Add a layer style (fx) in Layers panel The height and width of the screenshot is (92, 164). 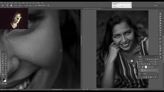(144, 77)
